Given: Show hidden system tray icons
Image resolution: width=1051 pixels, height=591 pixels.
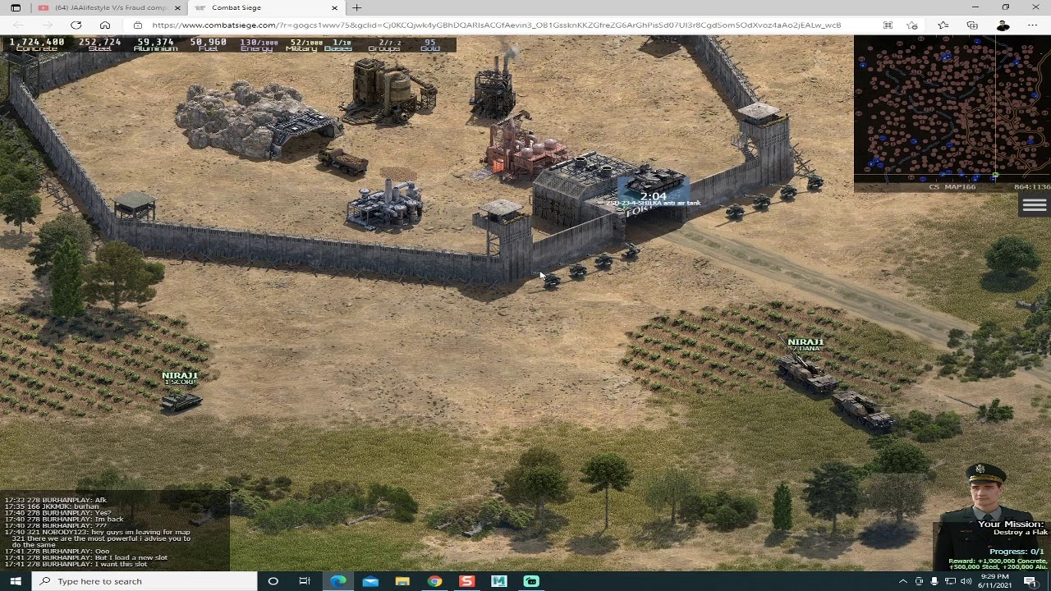Looking at the screenshot, I should [x=902, y=581].
